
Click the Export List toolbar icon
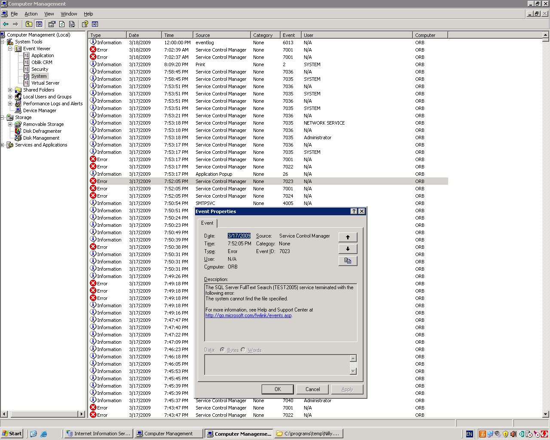coord(72,24)
